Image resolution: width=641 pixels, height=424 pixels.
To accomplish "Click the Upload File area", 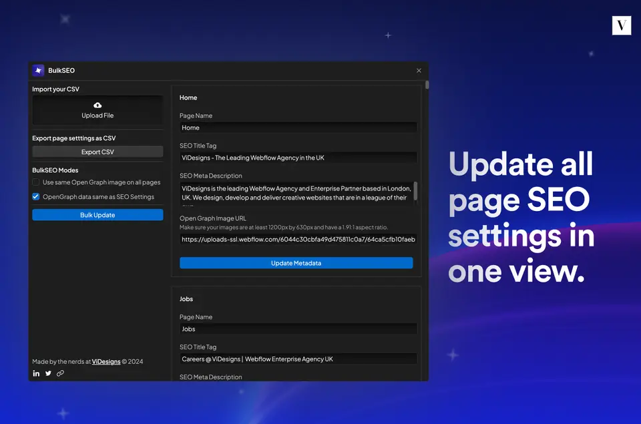I will (97, 110).
